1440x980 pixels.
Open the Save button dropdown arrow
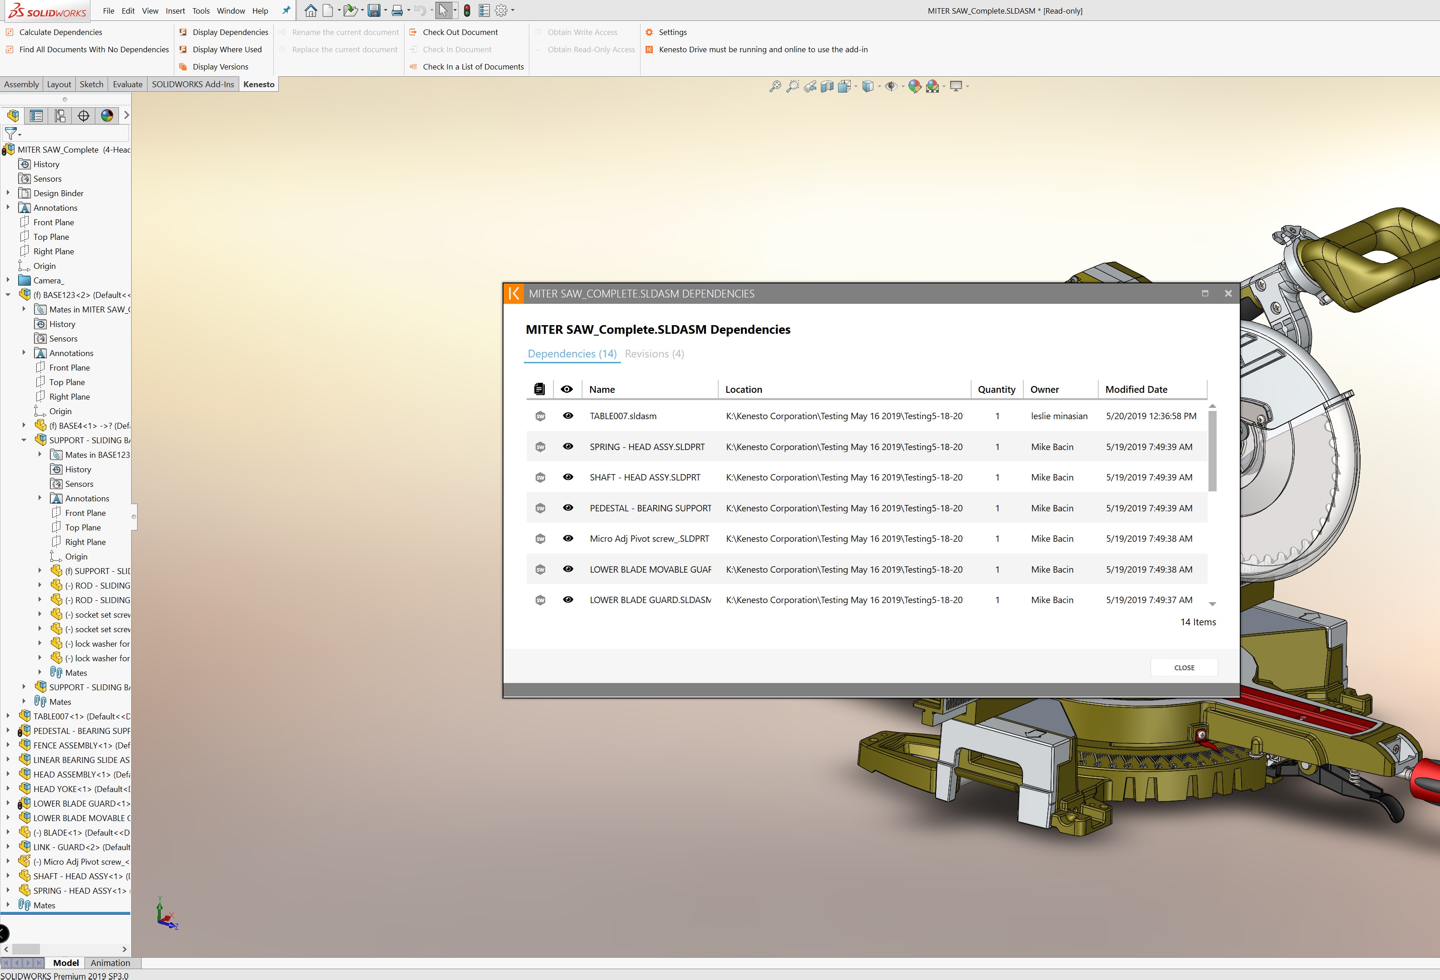pos(385,10)
